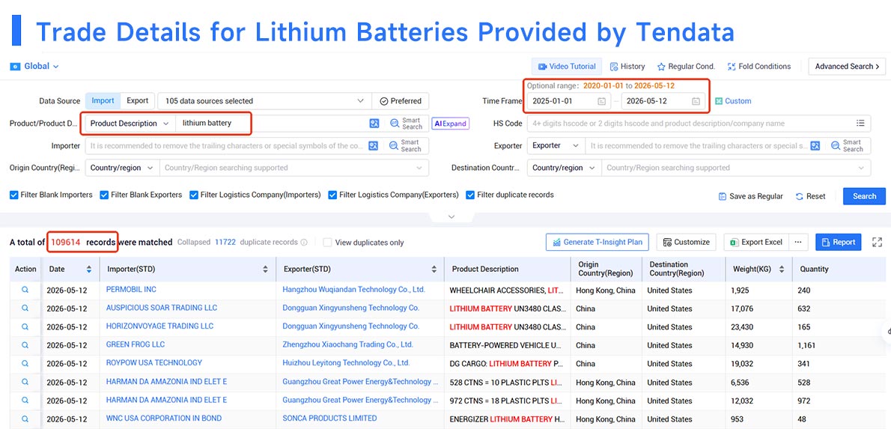Sort by Exporter(STD) column arrows
This screenshot has height=429, width=891.
click(x=434, y=270)
